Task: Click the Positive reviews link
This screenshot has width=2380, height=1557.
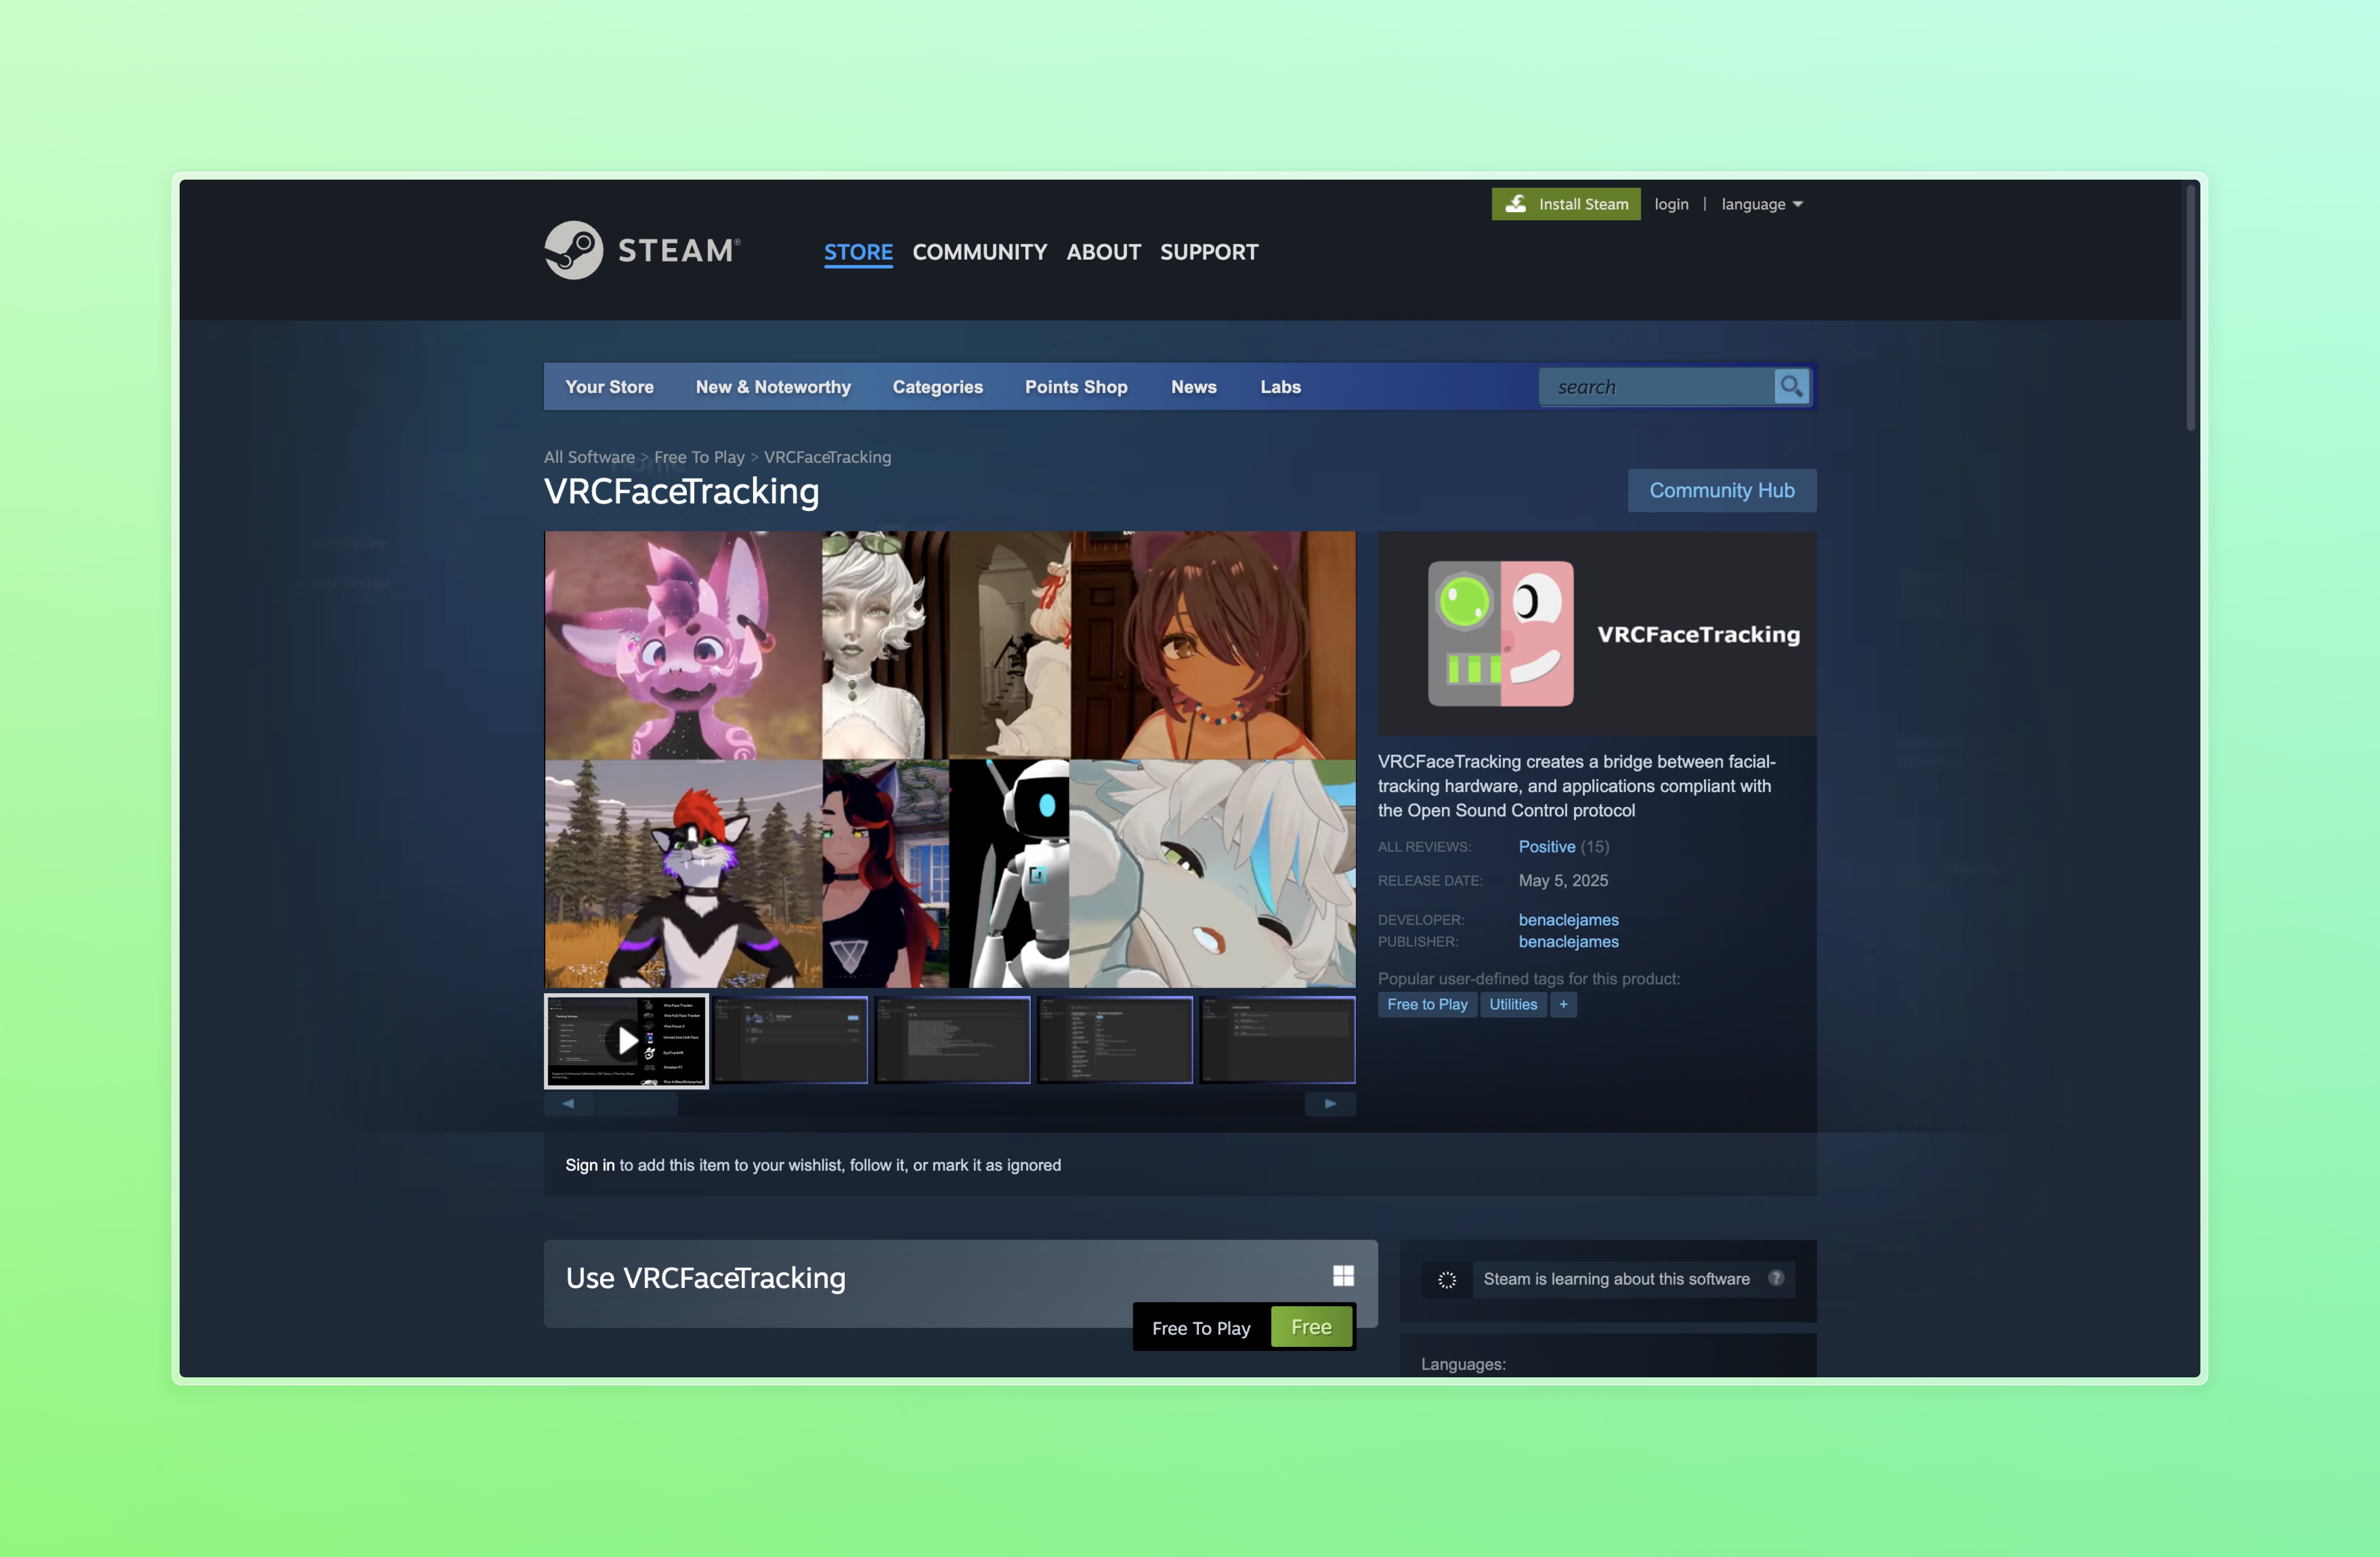Action: tap(1547, 847)
